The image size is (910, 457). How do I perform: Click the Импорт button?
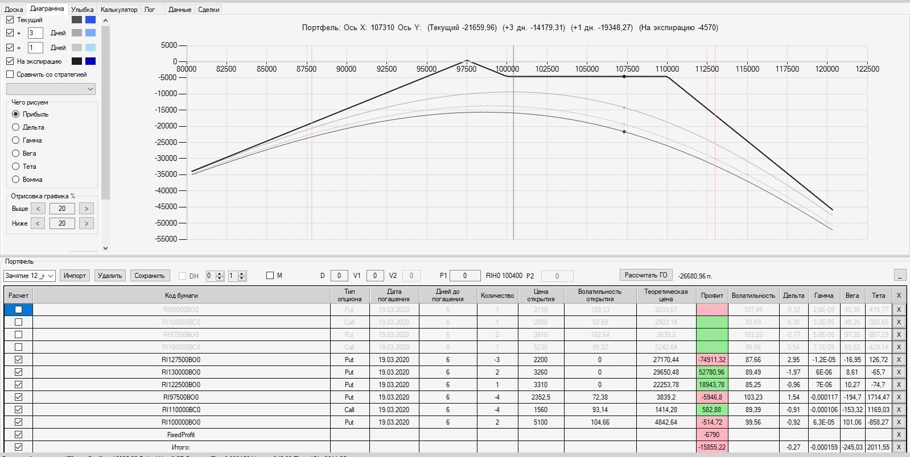[75, 276]
